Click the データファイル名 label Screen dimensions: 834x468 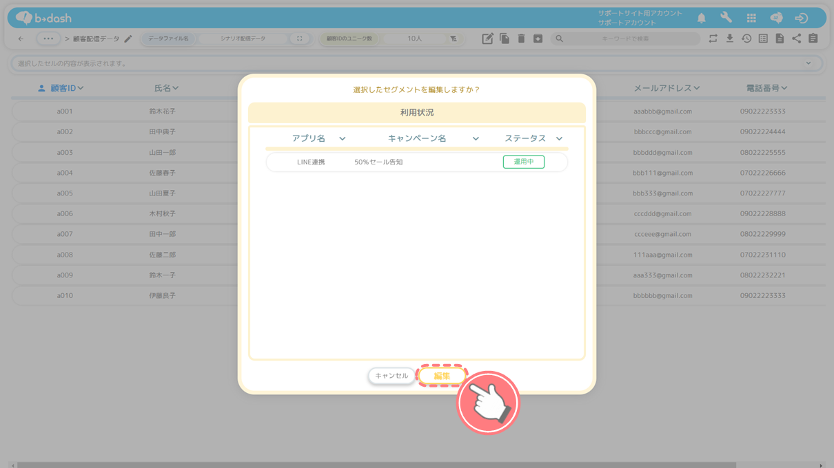coord(168,39)
